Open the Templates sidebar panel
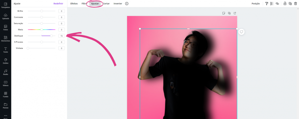299x119 pixels. point(6,5)
